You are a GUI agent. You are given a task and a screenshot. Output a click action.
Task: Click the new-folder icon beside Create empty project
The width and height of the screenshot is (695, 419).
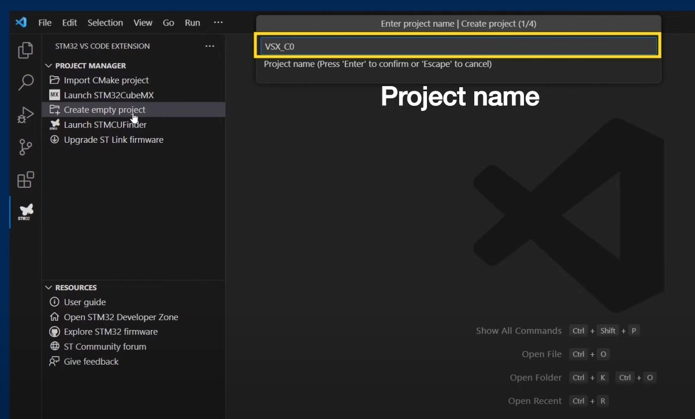(54, 110)
